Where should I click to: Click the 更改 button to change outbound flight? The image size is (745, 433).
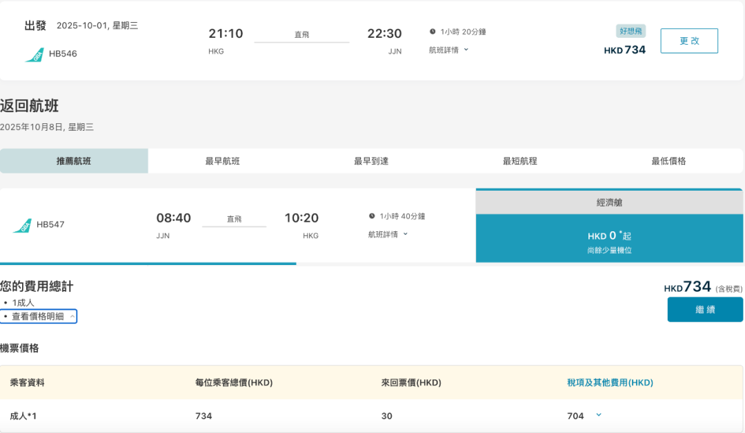[688, 41]
